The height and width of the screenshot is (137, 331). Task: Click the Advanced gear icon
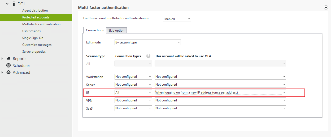click(x=8, y=72)
